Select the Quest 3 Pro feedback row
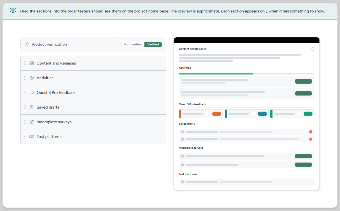 click(x=93, y=92)
